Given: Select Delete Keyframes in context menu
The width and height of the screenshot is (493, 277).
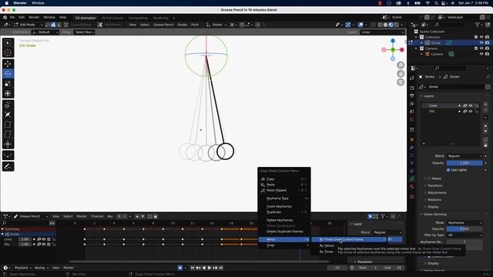Looking at the screenshot, I should tap(284, 220).
